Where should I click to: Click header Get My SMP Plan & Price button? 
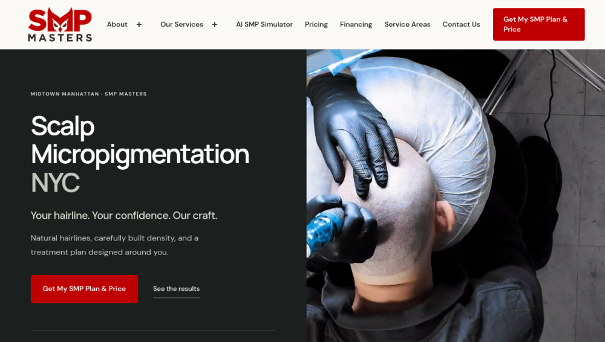[538, 24]
